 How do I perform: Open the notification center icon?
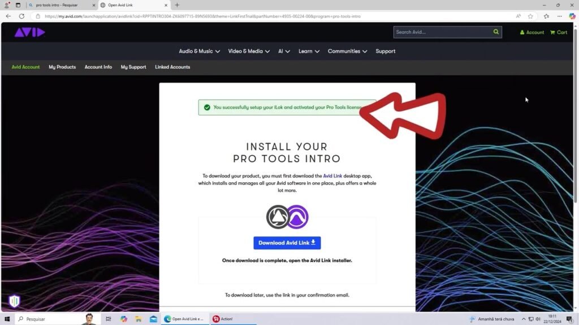569,319
